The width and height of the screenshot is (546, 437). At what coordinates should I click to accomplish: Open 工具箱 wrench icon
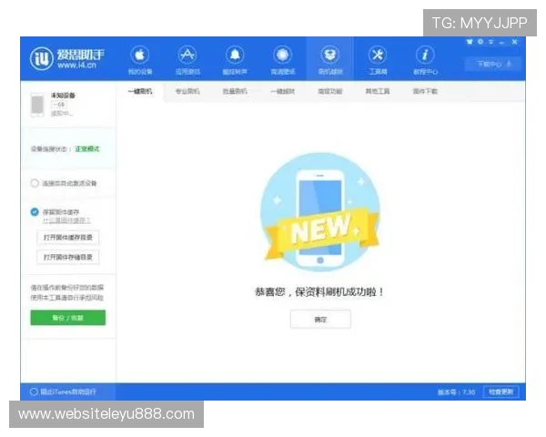378,55
